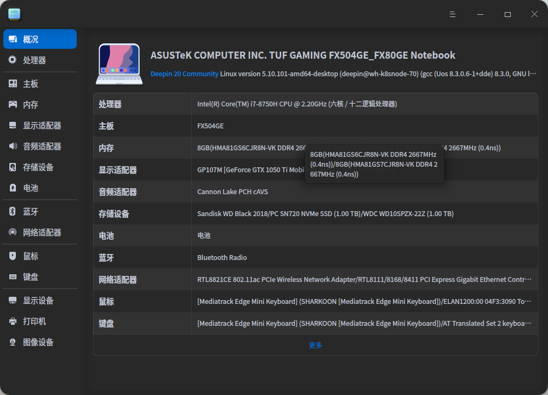
Task: Click the 音频适配器 row label in table
Action: coord(118,191)
